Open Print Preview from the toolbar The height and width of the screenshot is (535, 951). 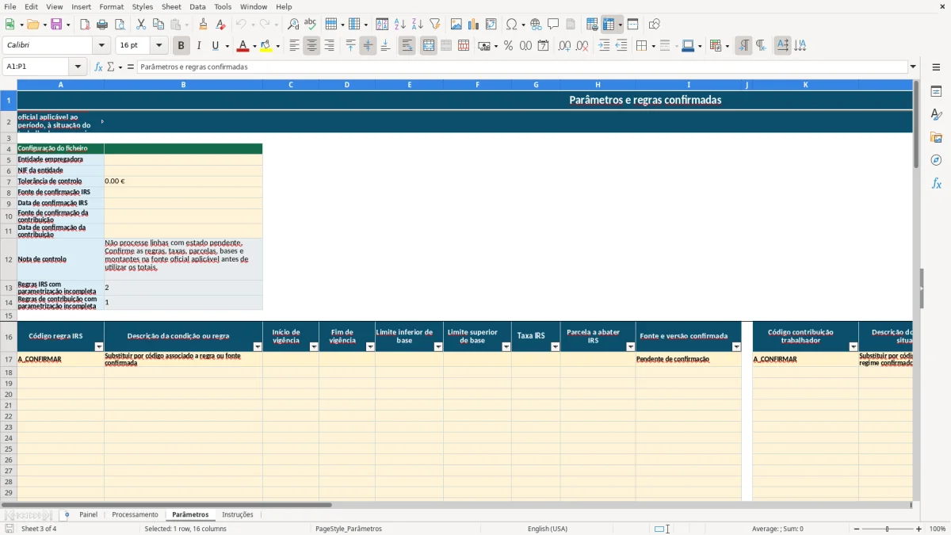120,25
